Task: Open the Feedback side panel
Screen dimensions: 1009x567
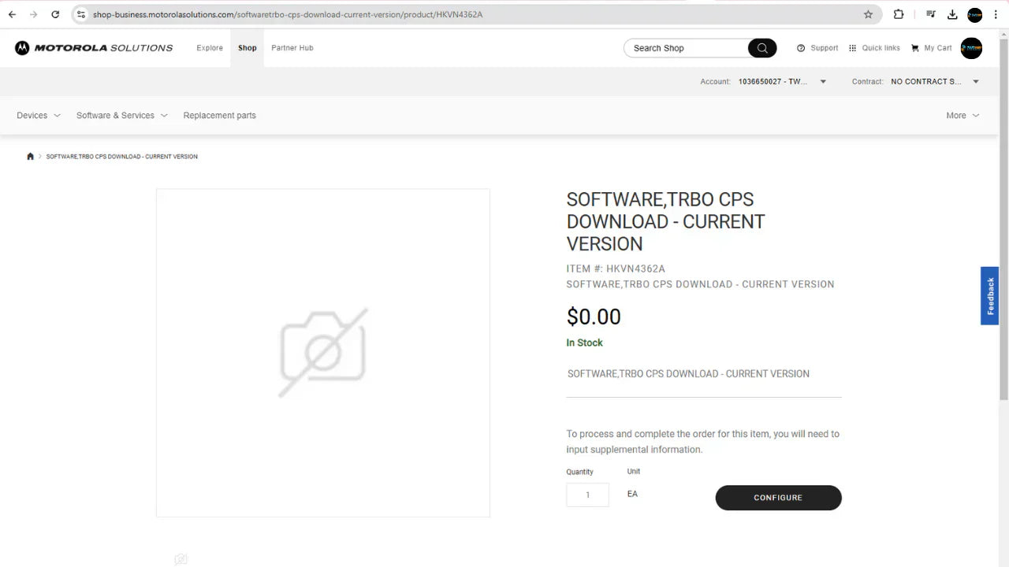Action: 989,295
